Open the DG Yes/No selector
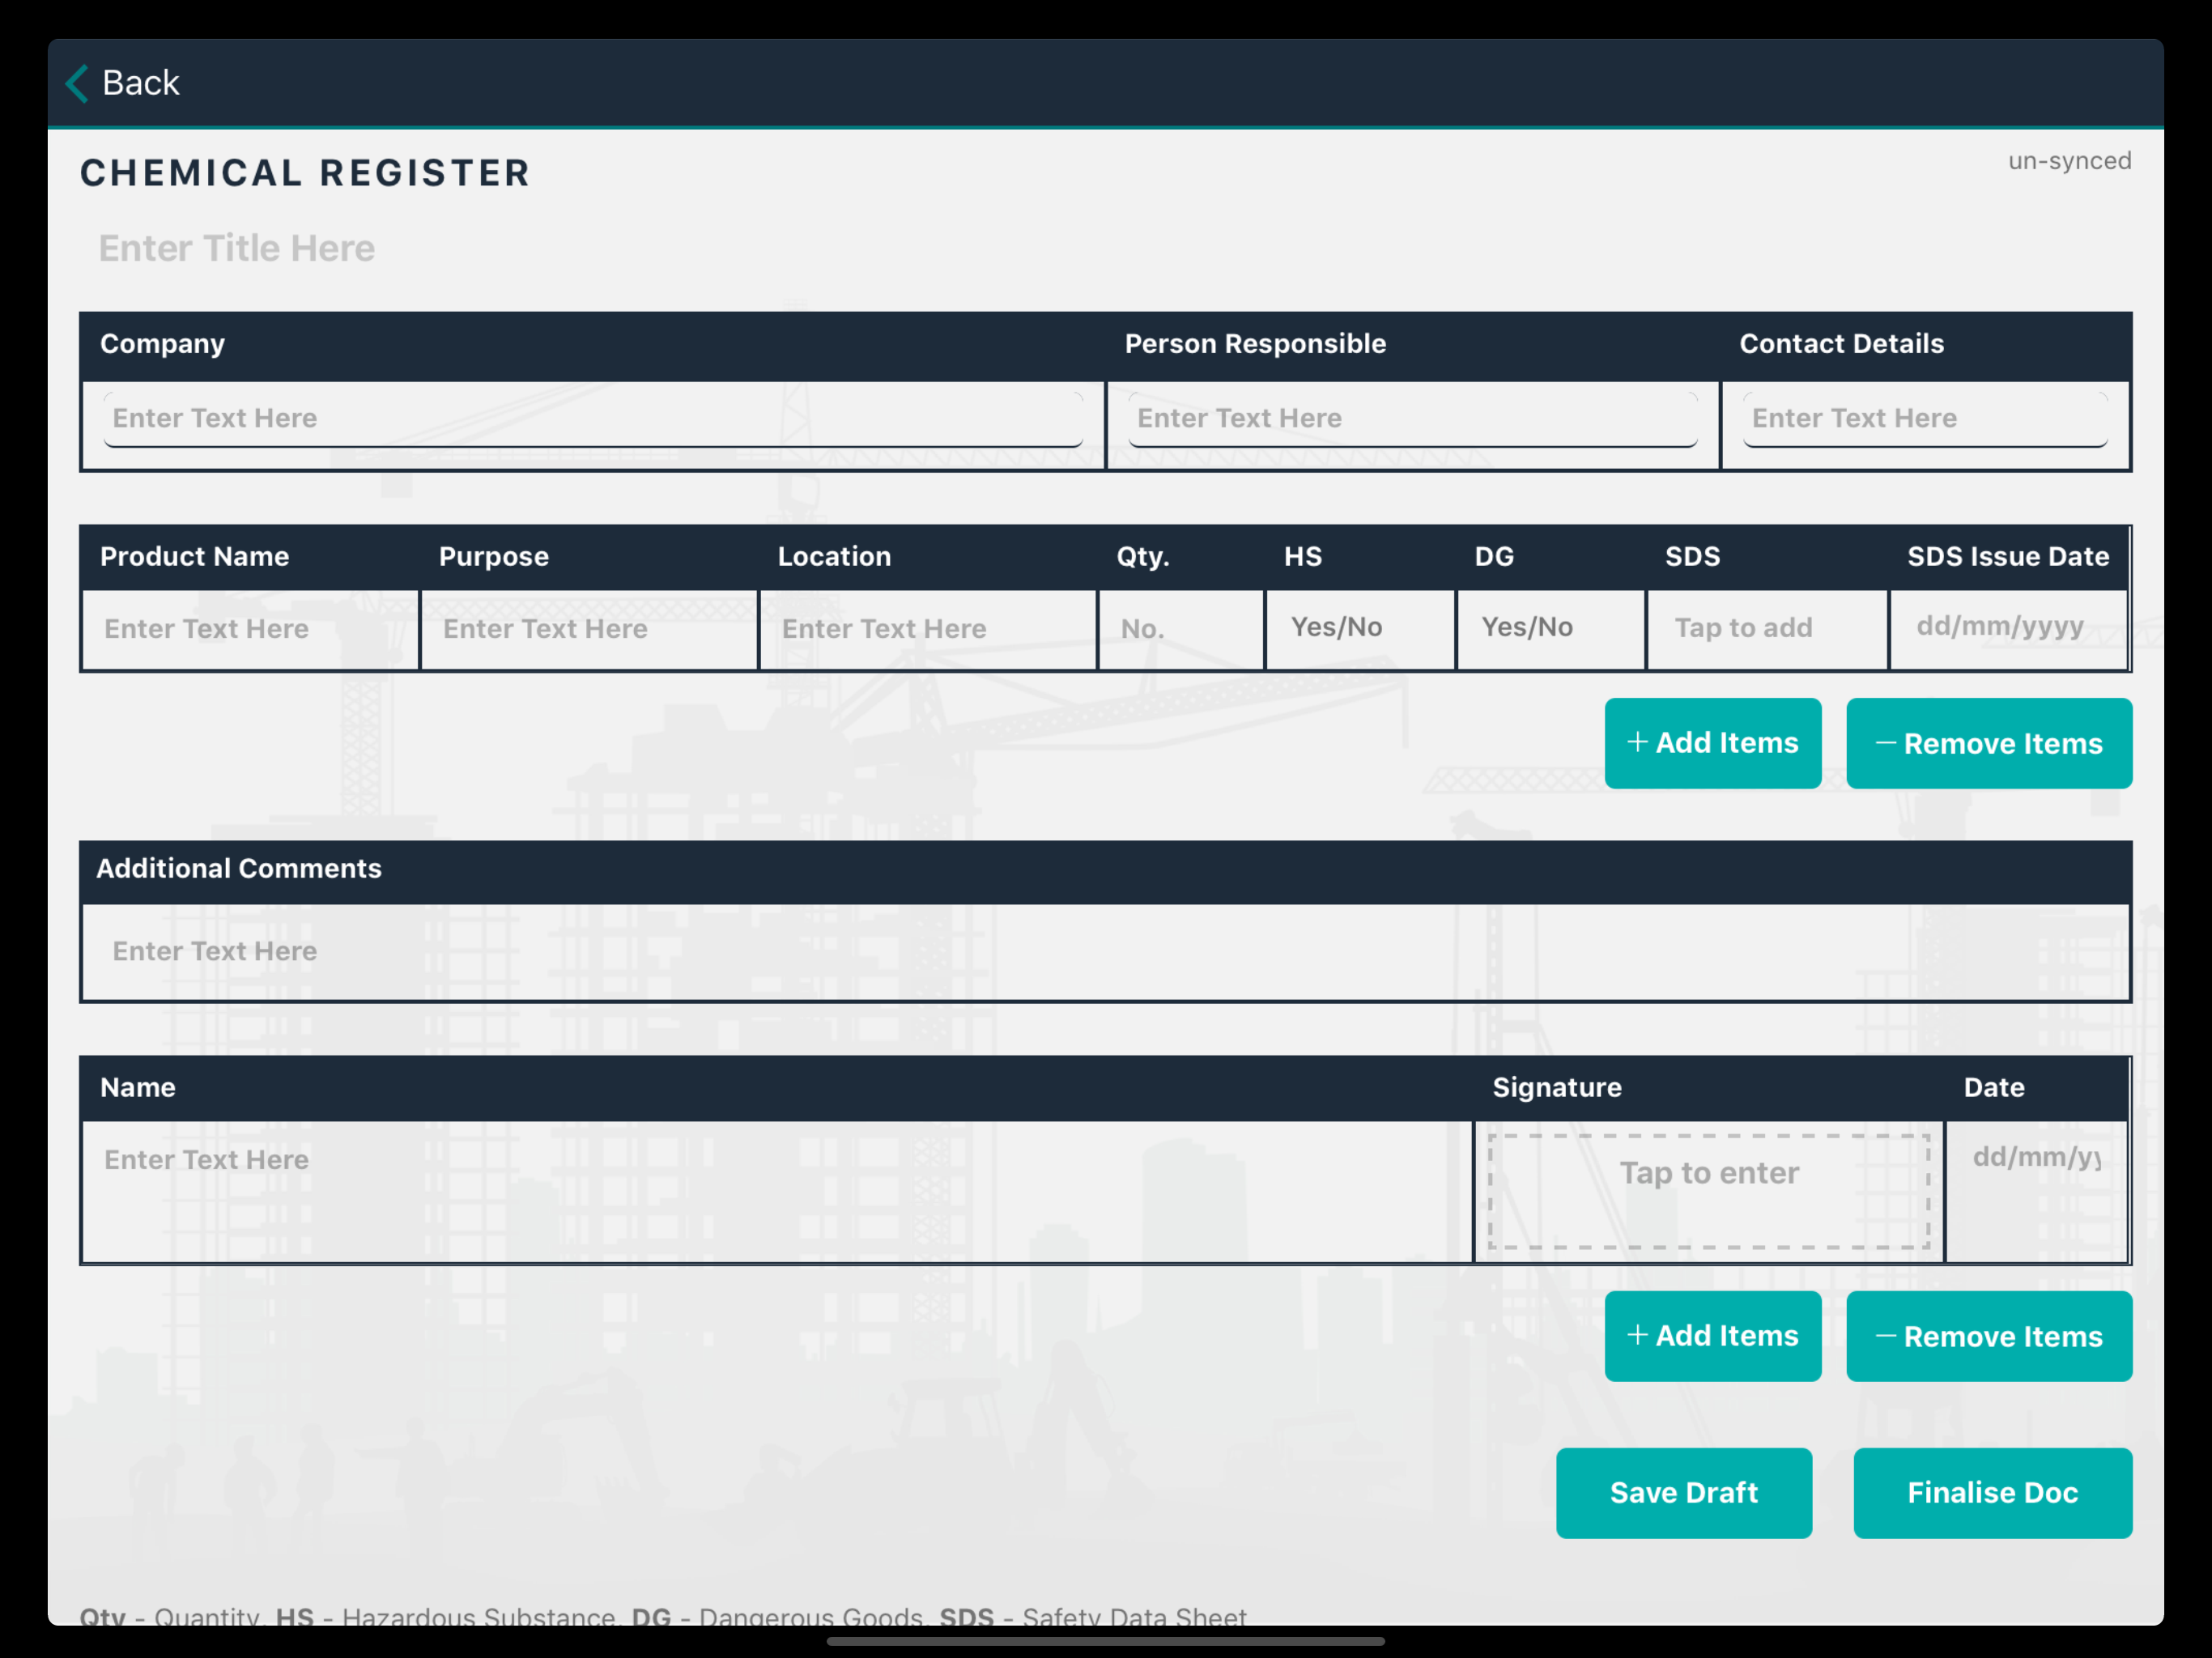The height and width of the screenshot is (1658, 2212). pyautogui.click(x=1550, y=629)
